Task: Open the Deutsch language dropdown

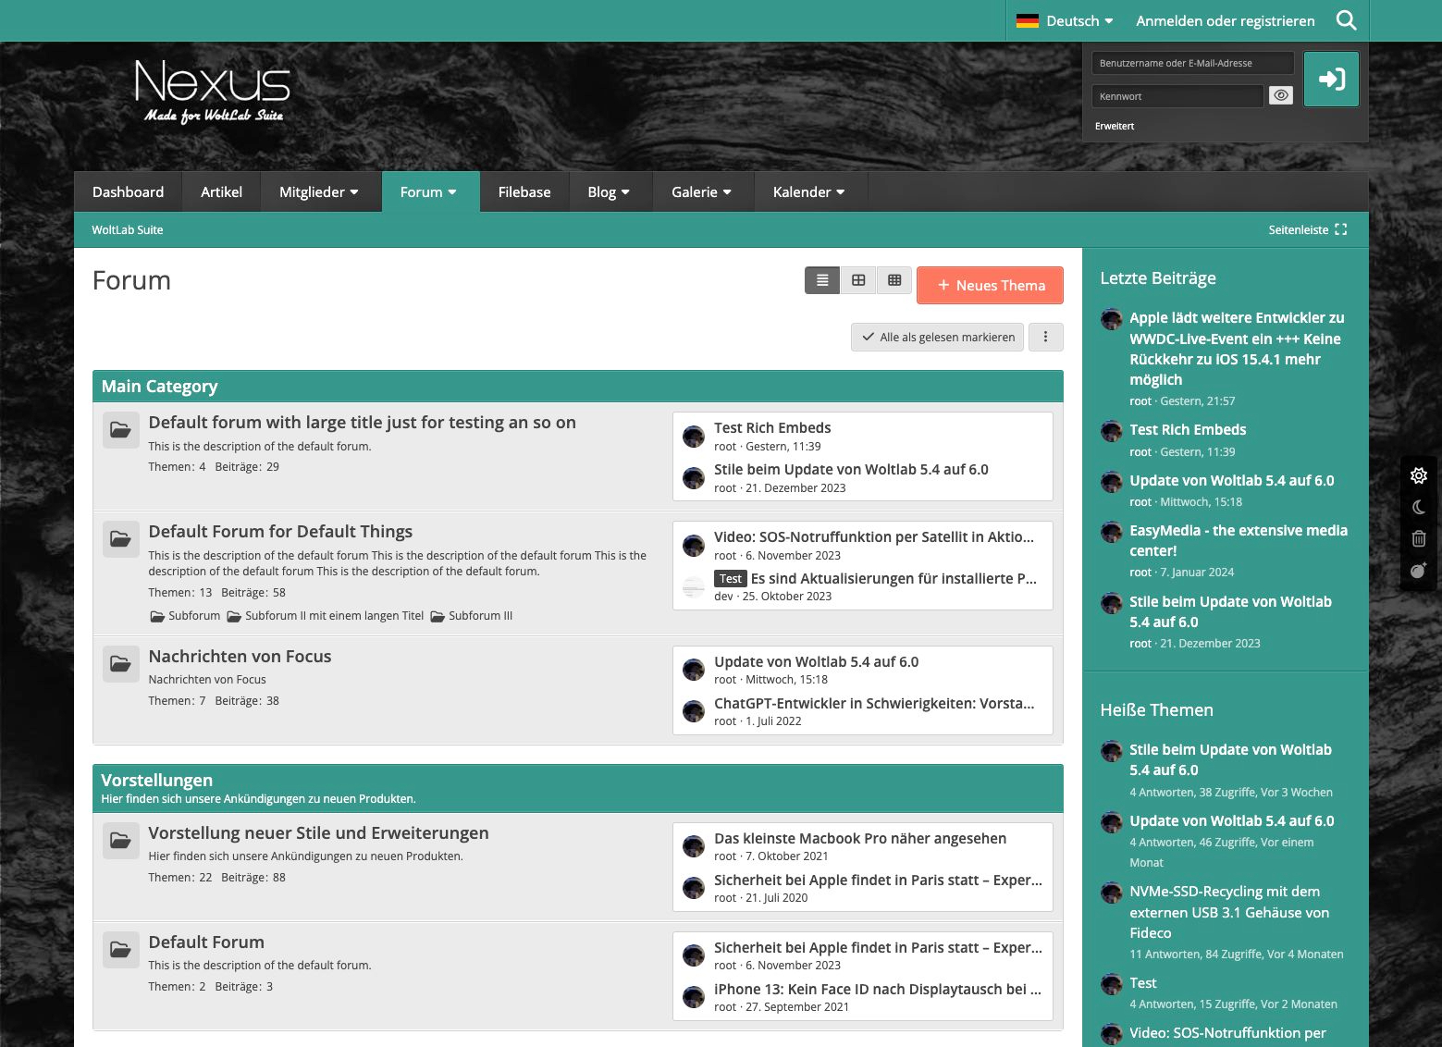Action: (x=1064, y=20)
